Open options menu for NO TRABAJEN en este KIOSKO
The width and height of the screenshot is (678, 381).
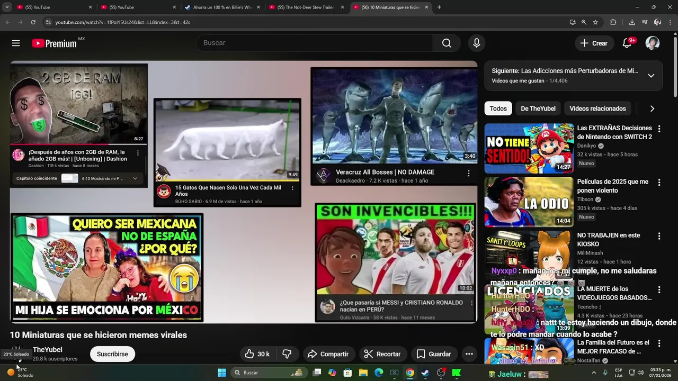tap(659, 236)
